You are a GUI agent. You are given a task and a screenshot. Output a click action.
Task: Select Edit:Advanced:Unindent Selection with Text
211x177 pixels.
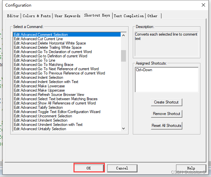coord(67,125)
